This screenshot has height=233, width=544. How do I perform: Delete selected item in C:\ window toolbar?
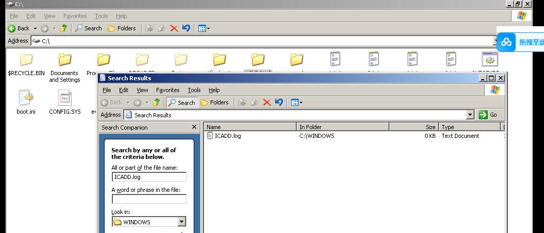click(174, 28)
